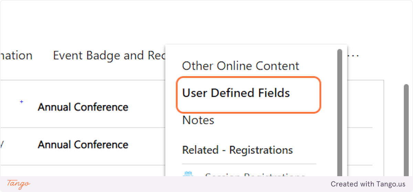Click the small blue plus marker

(21, 102)
